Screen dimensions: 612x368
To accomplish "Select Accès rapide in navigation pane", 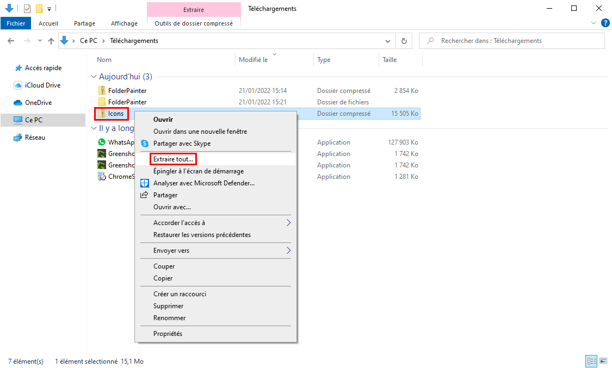I will point(44,68).
